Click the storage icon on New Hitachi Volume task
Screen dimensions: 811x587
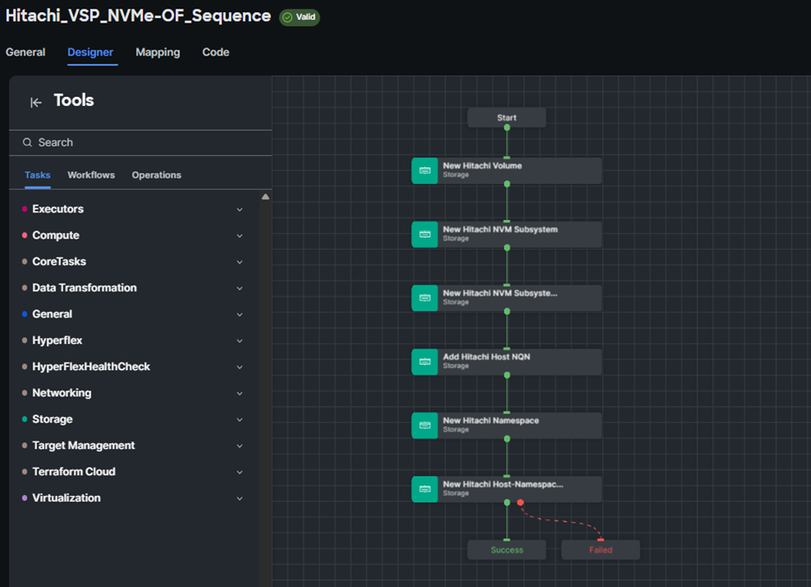425,171
